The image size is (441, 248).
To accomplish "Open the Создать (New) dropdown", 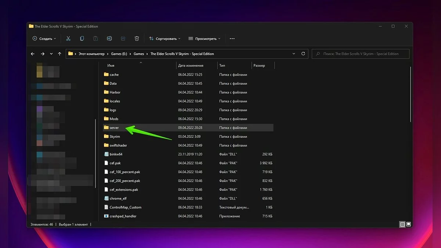I will coord(44,39).
